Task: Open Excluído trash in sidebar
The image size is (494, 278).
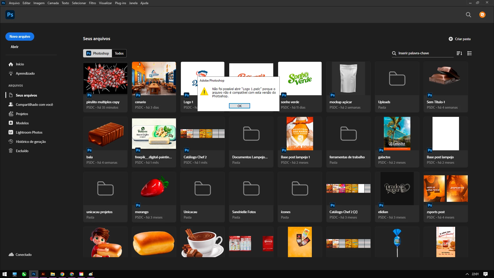Action: point(22,151)
